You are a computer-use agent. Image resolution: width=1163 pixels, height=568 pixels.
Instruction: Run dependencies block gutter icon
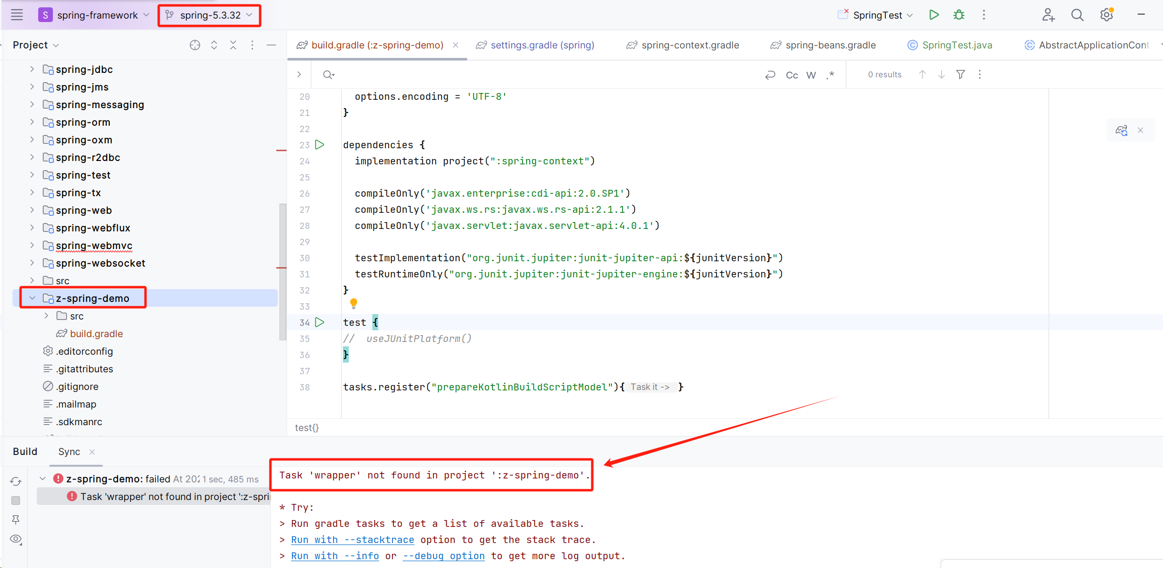pos(320,145)
